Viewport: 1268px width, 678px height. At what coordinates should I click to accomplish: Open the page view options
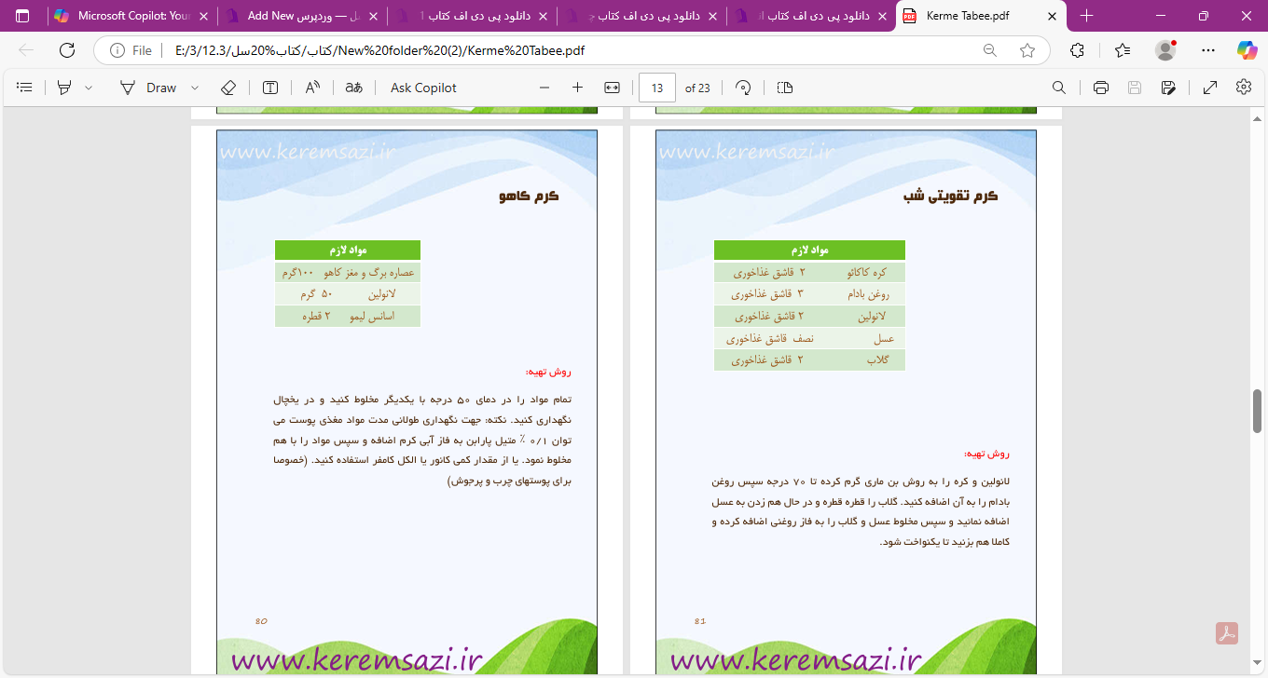pos(784,88)
